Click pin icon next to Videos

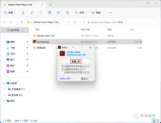(27, 71)
